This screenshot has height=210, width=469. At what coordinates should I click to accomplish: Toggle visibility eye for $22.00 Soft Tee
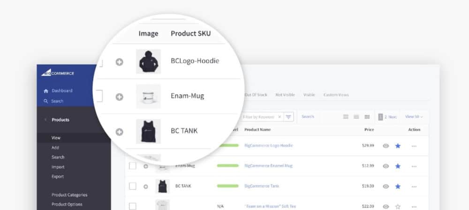(x=386, y=206)
